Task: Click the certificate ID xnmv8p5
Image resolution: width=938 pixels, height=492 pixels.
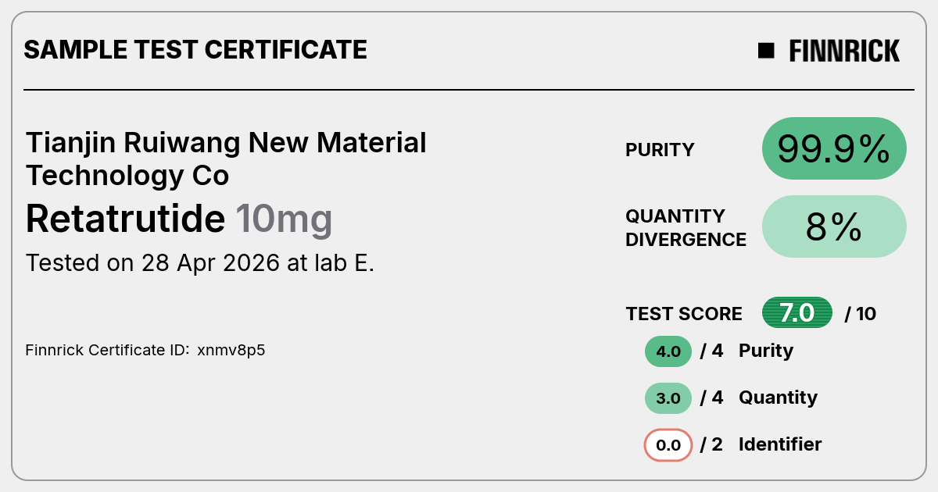Action: click(x=231, y=350)
